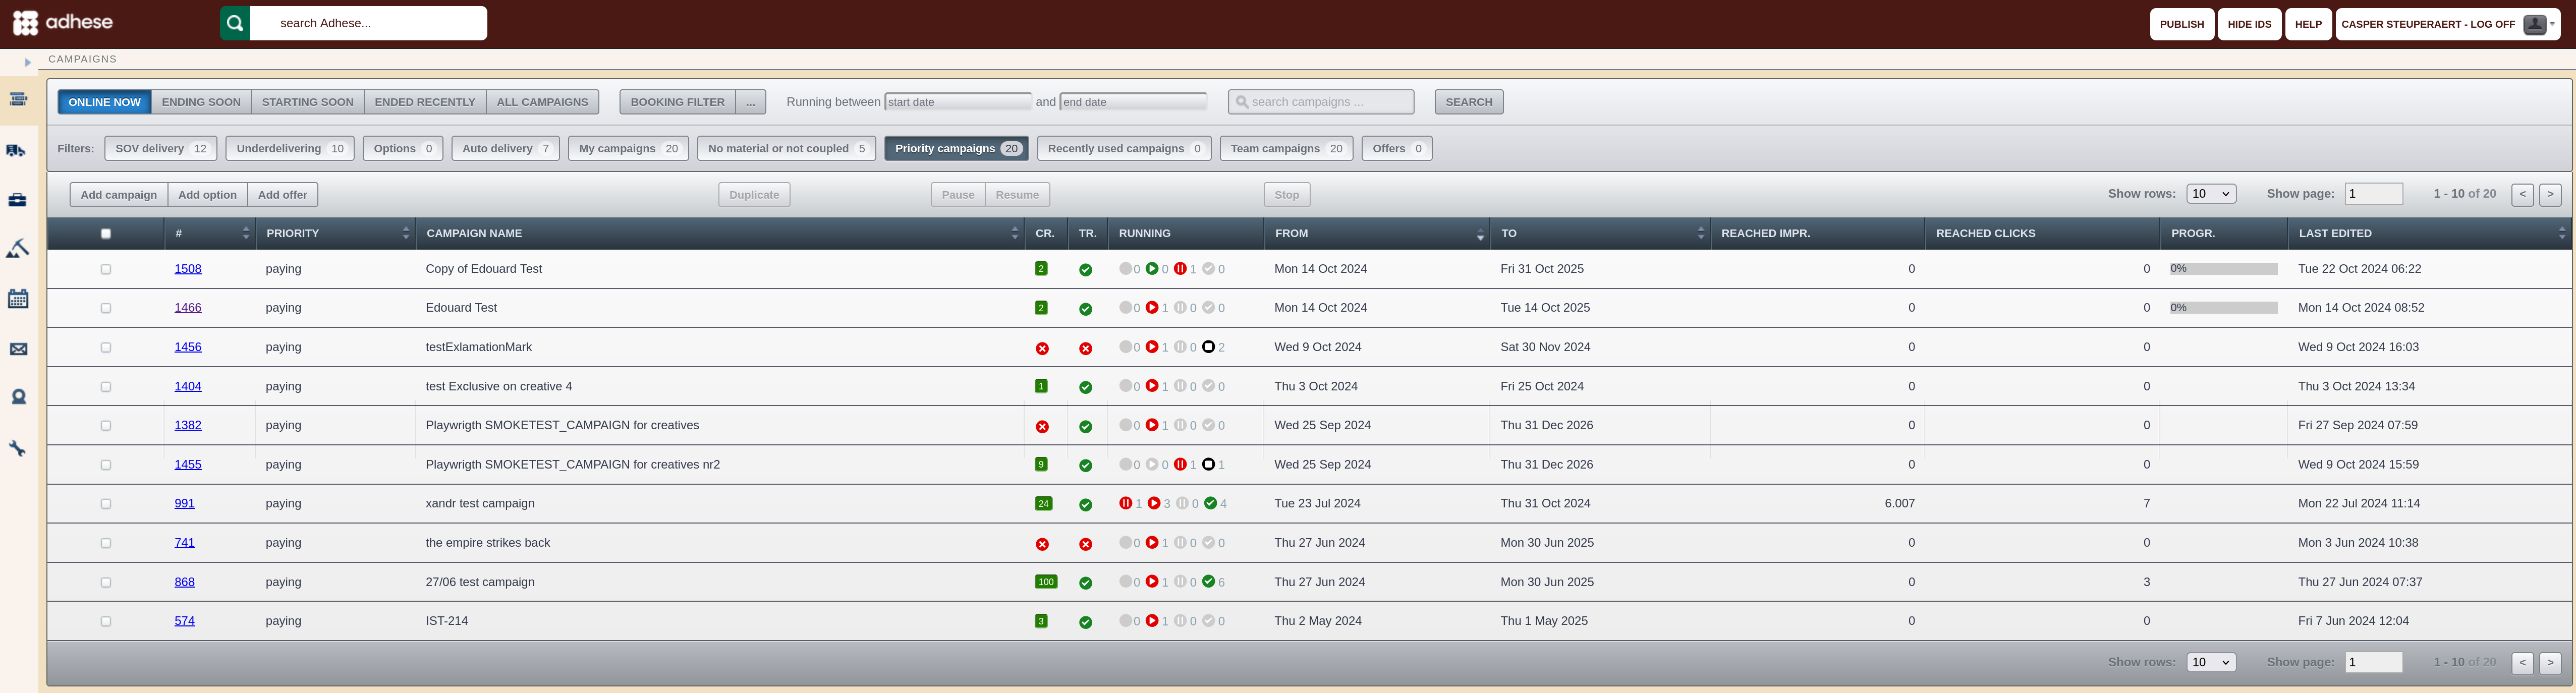2576x693 pixels.
Task: Click red error icon for testExlamationMark creative
Action: pos(1042,348)
